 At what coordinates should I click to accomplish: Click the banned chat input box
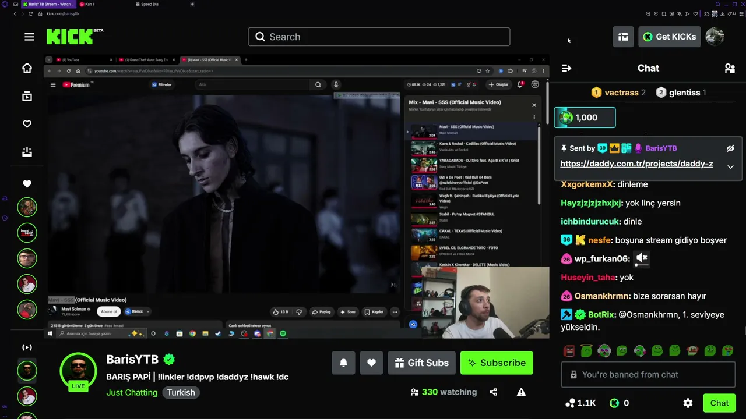coord(648,375)
